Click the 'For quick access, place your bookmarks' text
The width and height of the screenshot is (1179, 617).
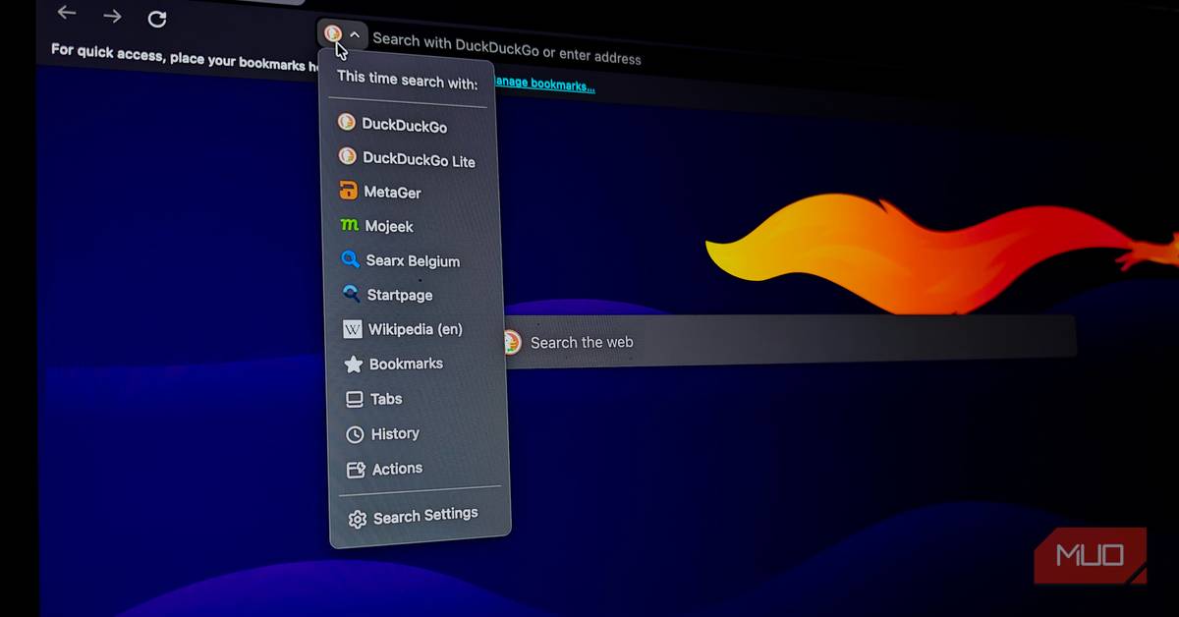click(185, 58)
